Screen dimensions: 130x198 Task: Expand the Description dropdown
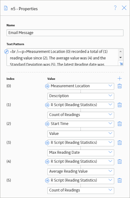point(81,96)
